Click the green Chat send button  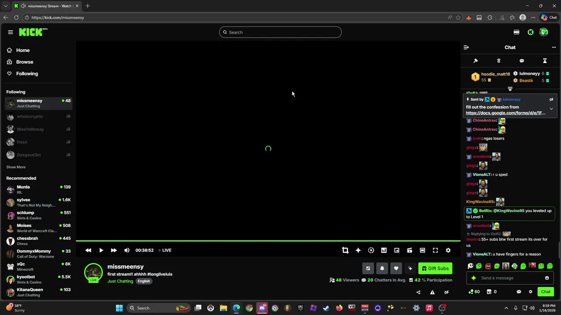coord(546,292)
